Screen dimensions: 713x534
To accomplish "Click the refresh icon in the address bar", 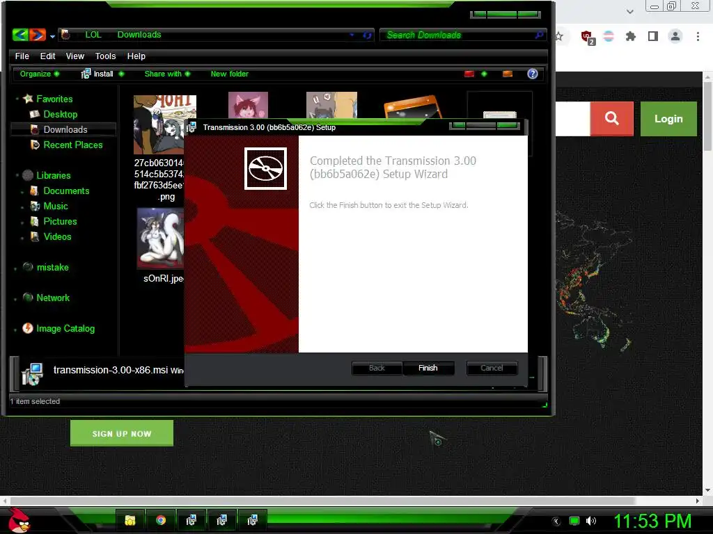I will point(367,35).
